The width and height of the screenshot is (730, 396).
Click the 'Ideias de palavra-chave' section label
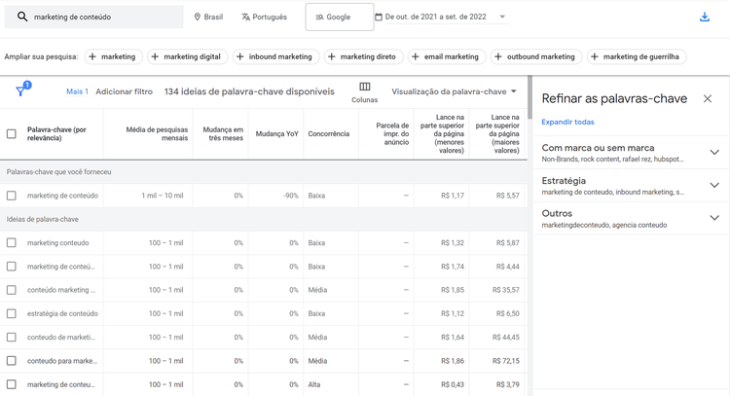coord(43,219)
